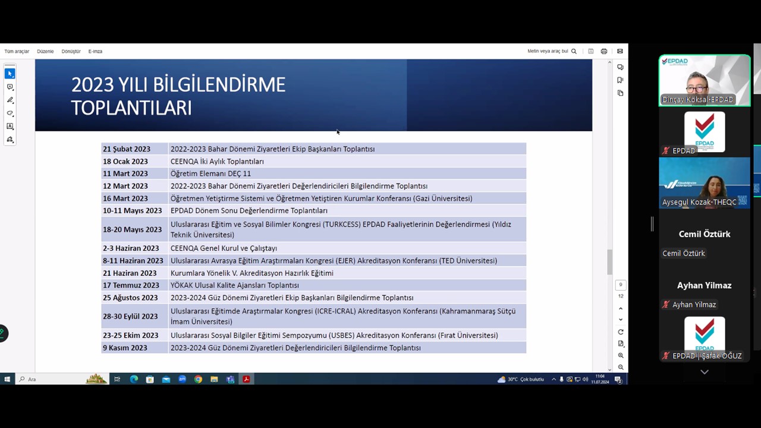The height and width of the screenshot is (428, 761).
Task: Click the page number input box
Action: pyautogui.click(x=621, y=285)
